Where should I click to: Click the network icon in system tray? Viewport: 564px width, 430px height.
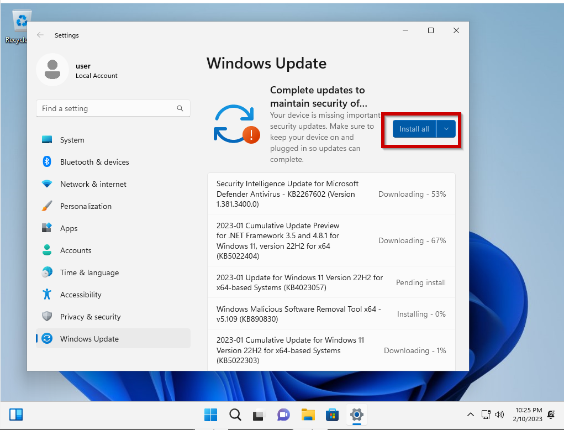coord(486,415)
